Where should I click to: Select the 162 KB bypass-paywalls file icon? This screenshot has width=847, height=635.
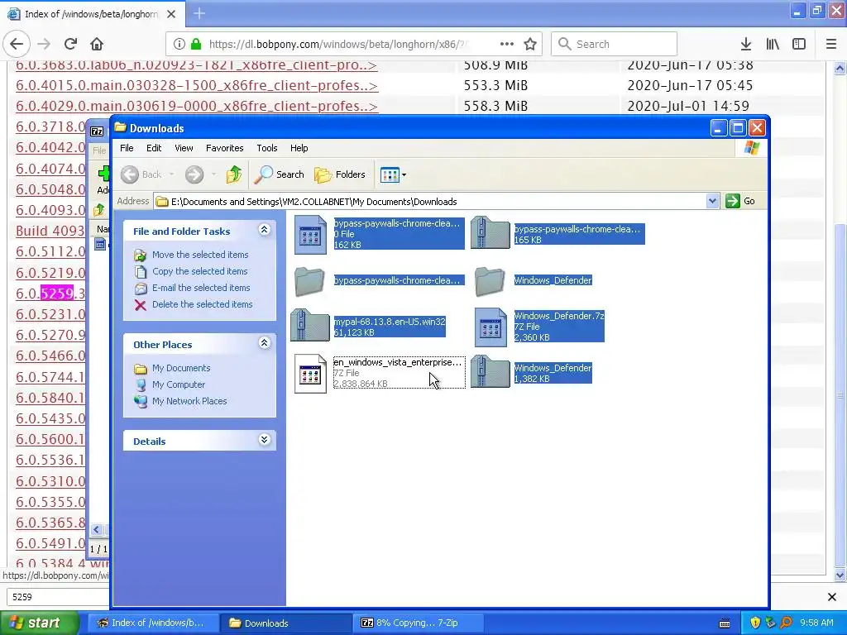(x=311, y=234)
